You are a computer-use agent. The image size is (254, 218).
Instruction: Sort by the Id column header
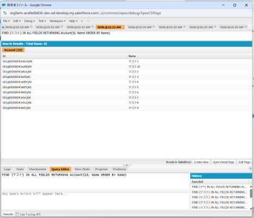tap(64, 56)
